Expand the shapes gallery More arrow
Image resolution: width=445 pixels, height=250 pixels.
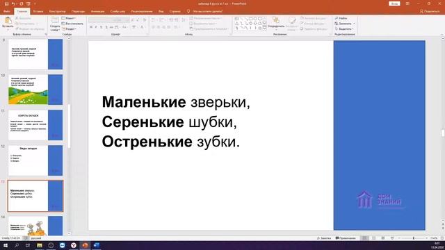[265, 28]
